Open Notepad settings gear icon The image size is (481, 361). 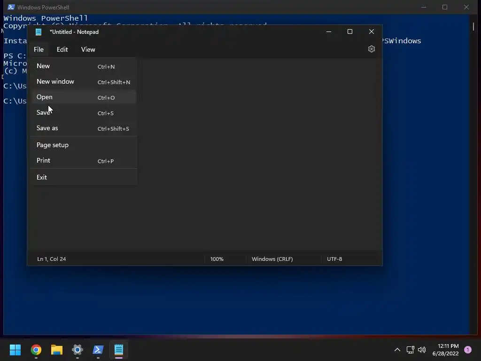(372, 49)
